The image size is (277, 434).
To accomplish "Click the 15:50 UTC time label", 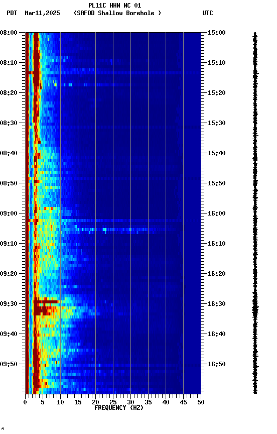I will (x=217, y=183).
